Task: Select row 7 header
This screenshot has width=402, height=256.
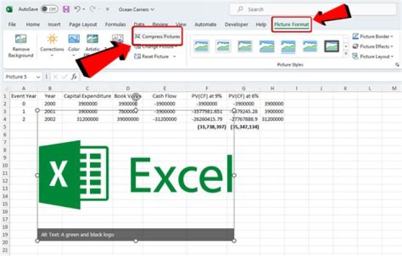Action: point(5,142)
